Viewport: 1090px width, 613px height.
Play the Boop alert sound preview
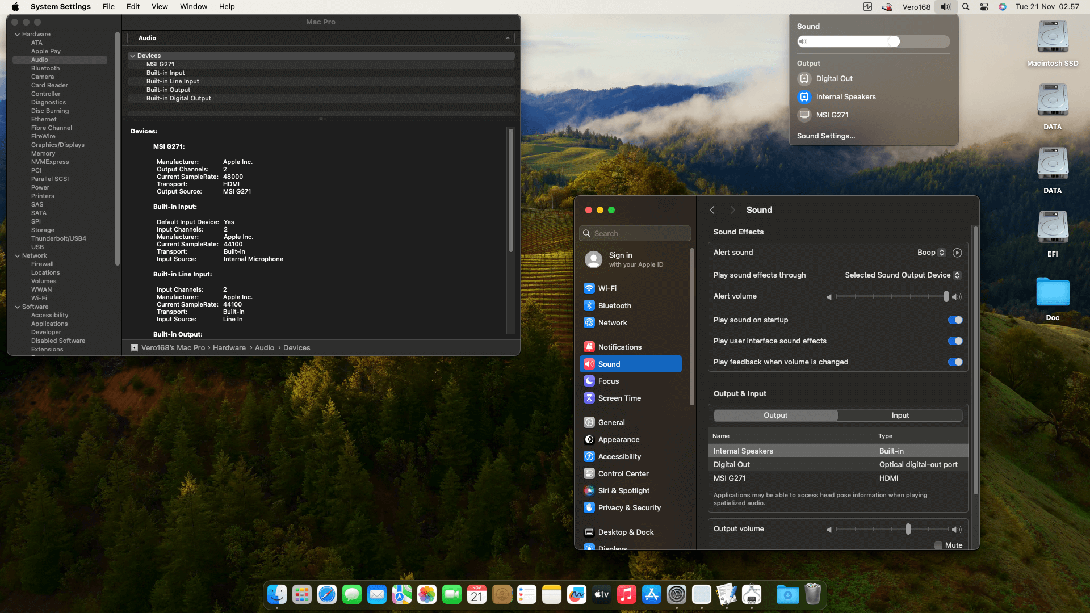[957, 253]
